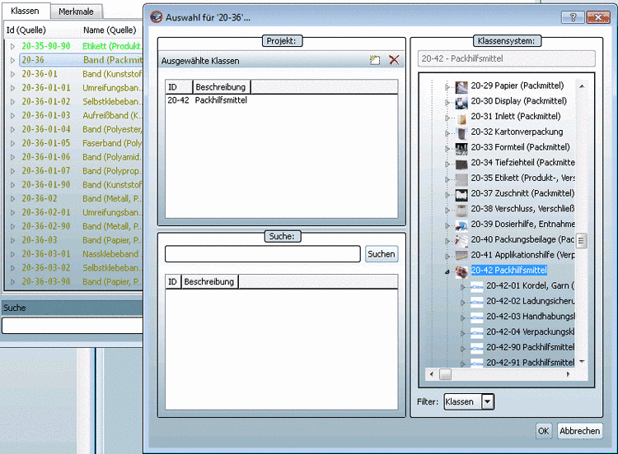
Task: Select row 20-35-90-90 Etikett in background list
Action: click(73, 46)
